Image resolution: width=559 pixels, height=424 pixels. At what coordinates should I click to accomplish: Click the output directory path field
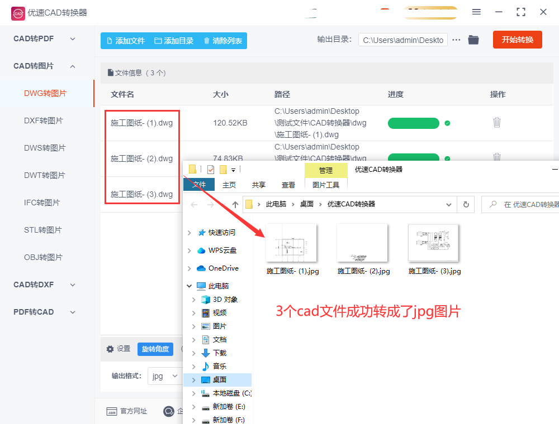(403, 40)
